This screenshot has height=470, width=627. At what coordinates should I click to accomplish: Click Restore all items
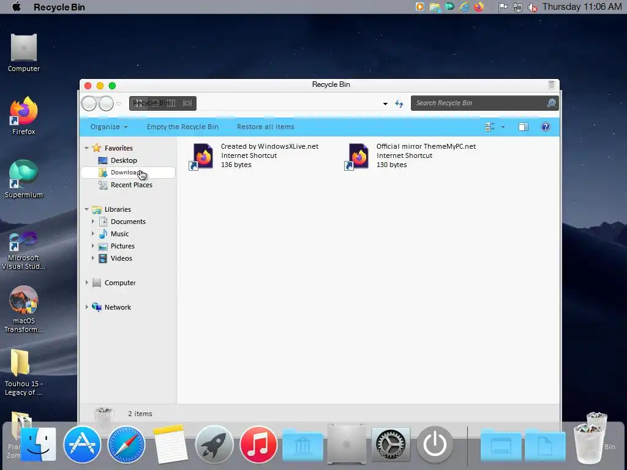pos(266,127)
